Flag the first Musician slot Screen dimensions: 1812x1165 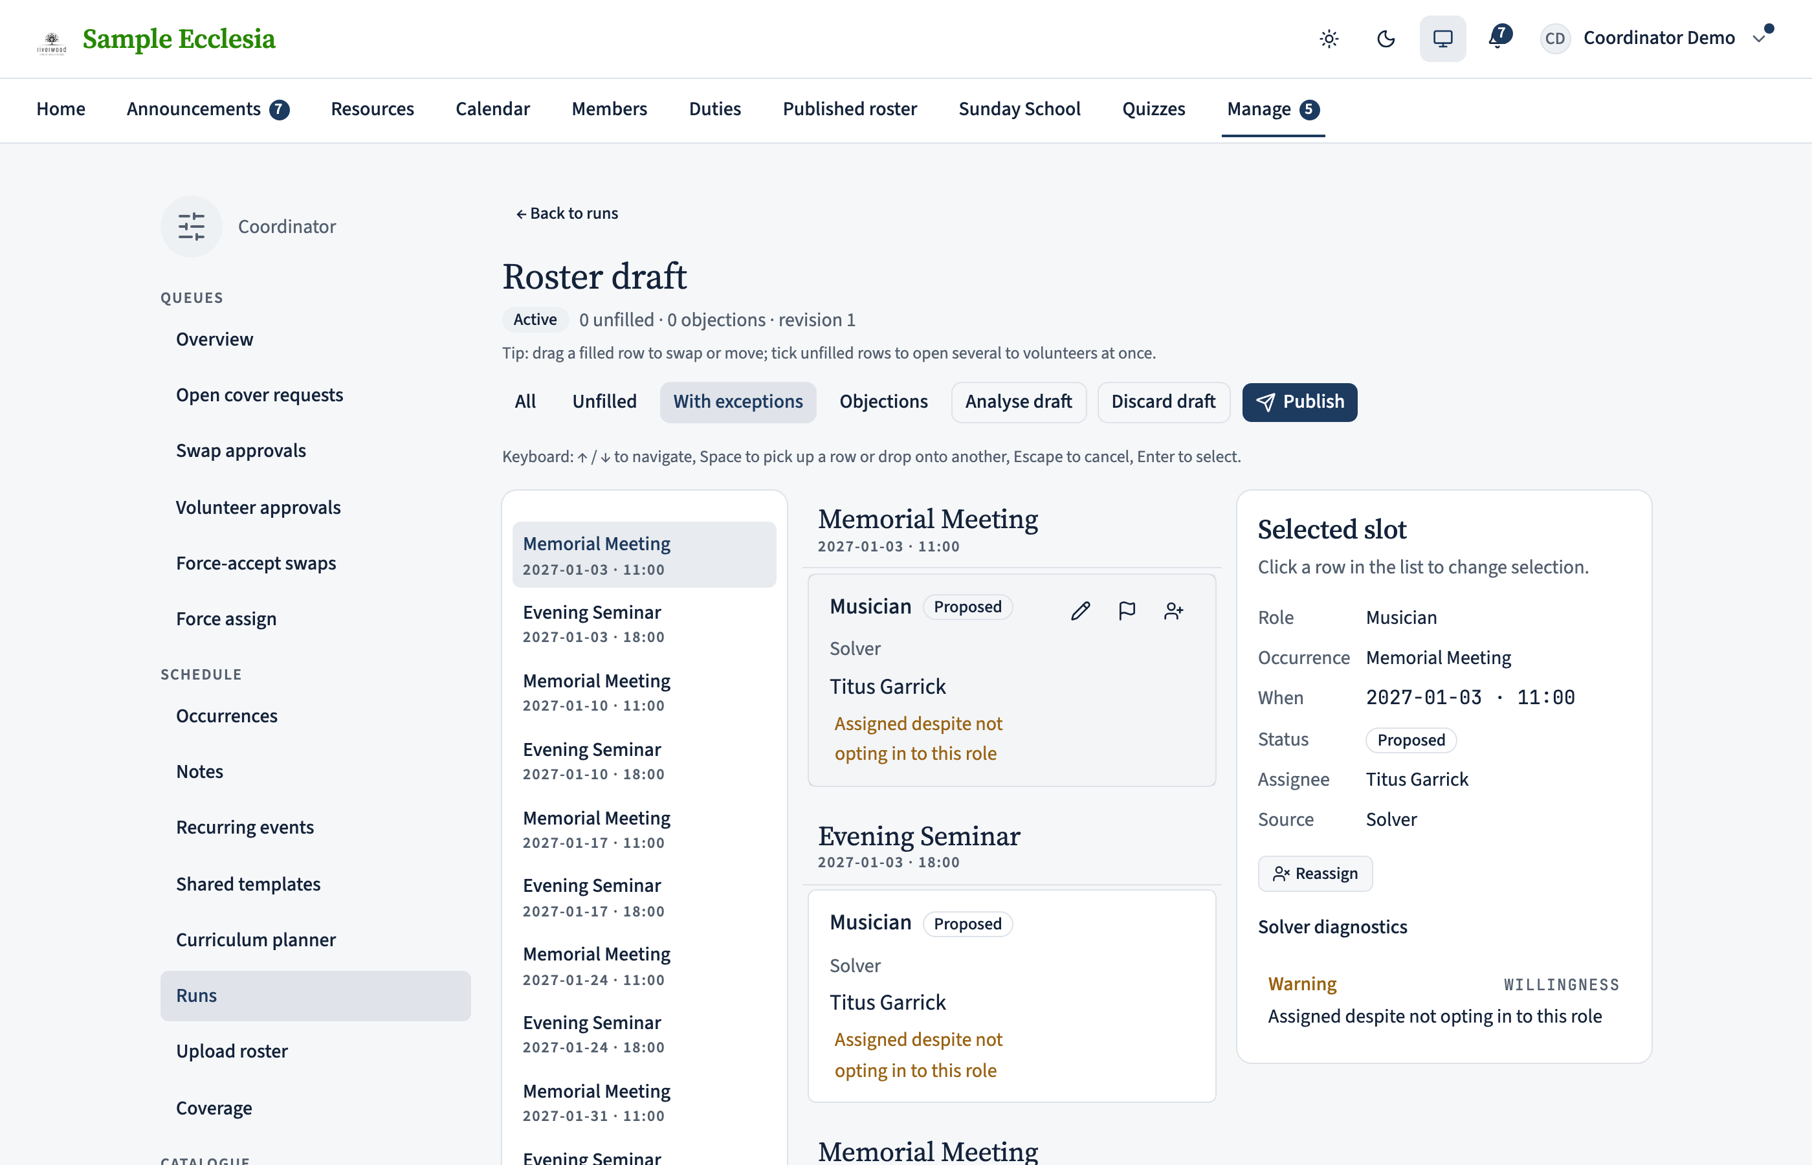coord(1127,610)
